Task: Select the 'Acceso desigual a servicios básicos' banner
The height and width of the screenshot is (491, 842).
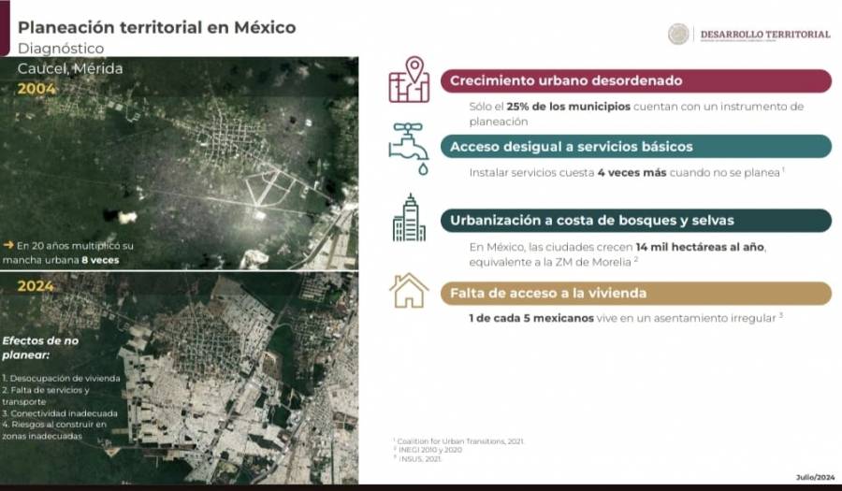Action: [x=636, y=147]
